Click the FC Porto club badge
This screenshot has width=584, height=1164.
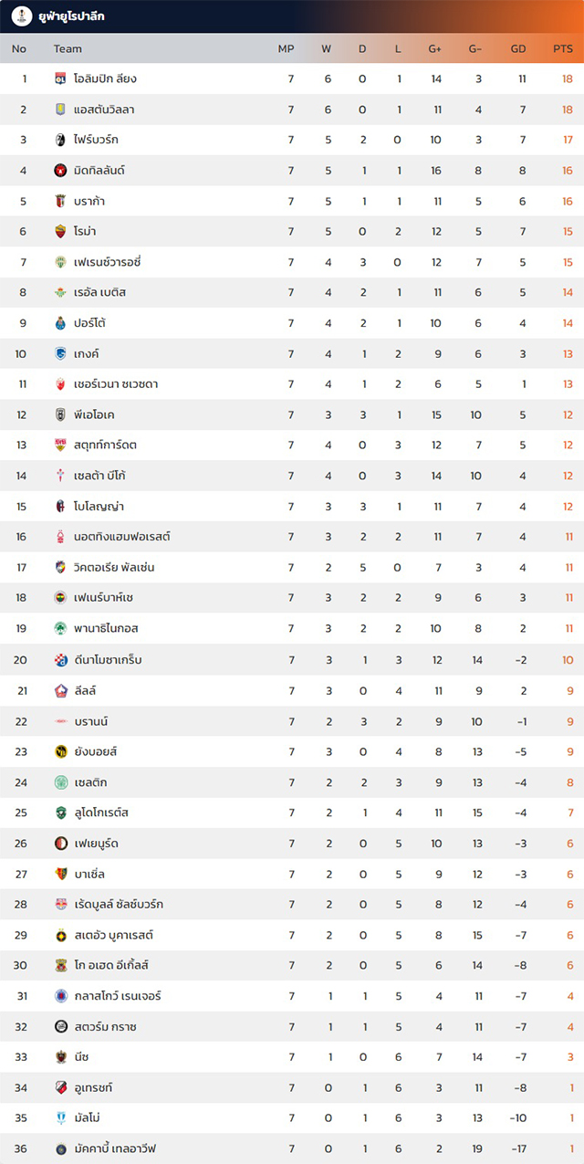[x=61, y=323]
